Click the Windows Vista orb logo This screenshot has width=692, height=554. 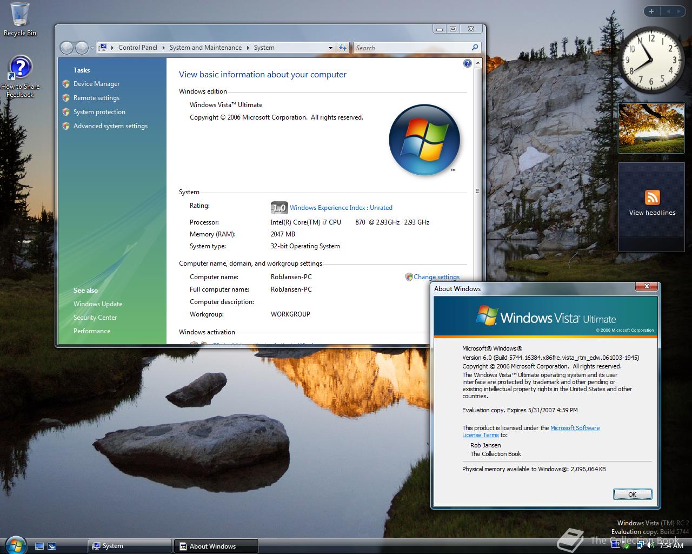(x=424, y=140)
